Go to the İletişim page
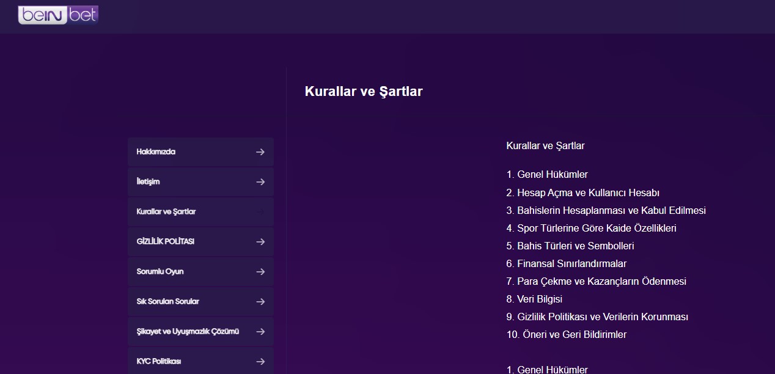Screen dimensions: 775x374 point(201,182)
